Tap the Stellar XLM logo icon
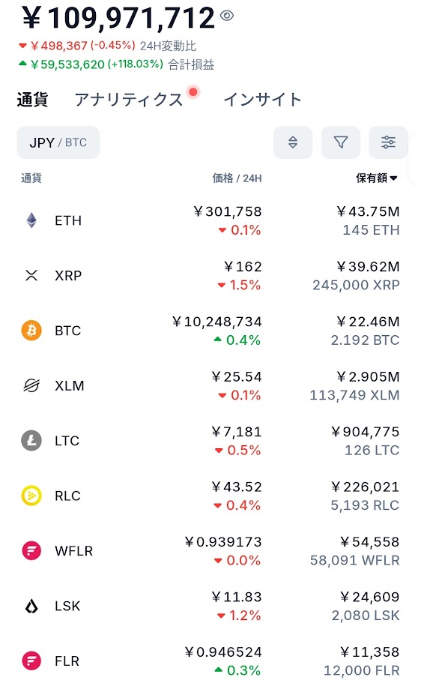 [x=31, y=385]
